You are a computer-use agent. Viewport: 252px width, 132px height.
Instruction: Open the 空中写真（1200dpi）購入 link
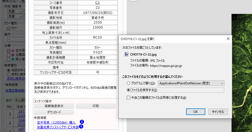click(x=56, y=123)
